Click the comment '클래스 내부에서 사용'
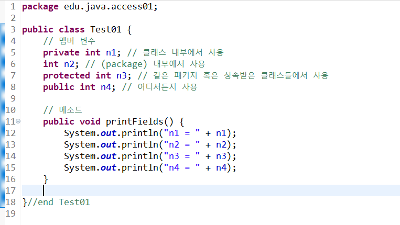400x225 pixels. click(183, 52)
